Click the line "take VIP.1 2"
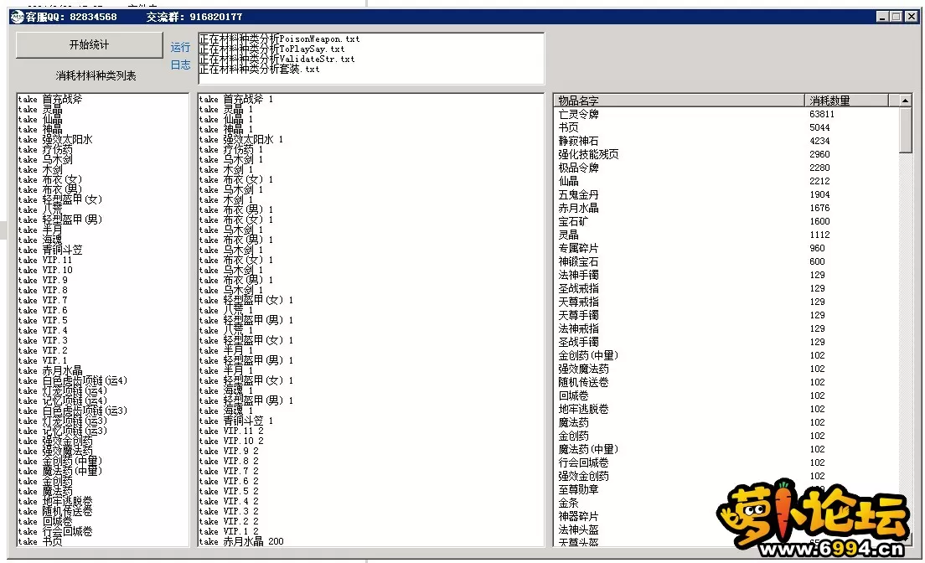 tap(229, 531)
